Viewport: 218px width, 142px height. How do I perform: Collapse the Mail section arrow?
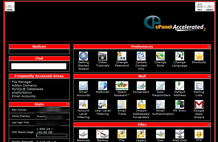[x=209, y=76]
